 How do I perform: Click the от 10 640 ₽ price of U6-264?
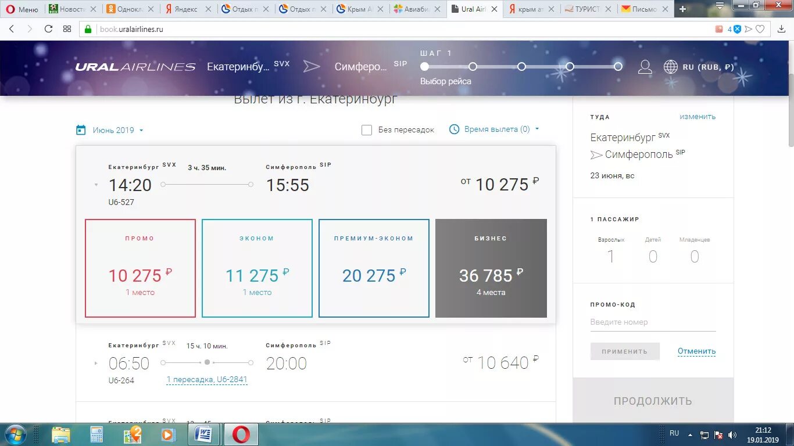500,362
